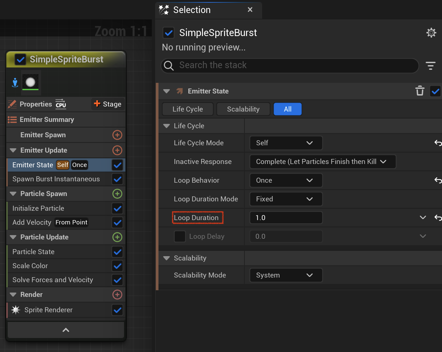Image resolution: width=442 pixels, height=352 pixels.
Task: Close the Selection panel tab
Action: coord(250,10)
